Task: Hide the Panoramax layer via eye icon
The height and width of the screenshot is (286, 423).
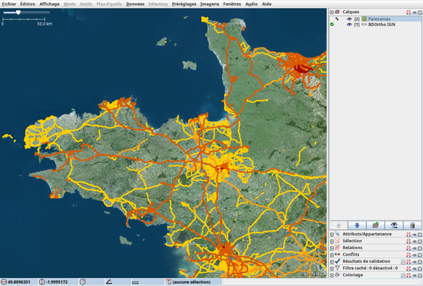Action: [x=349, y=19]
